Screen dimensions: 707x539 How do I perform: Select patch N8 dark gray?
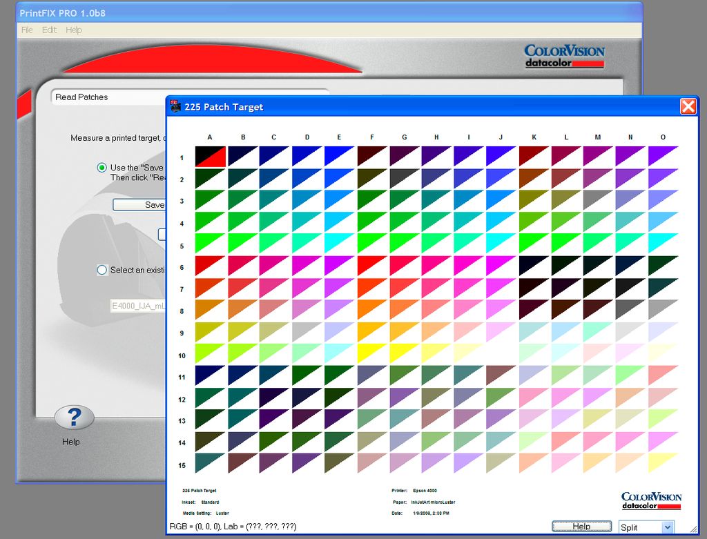click(x=630, y=310)
